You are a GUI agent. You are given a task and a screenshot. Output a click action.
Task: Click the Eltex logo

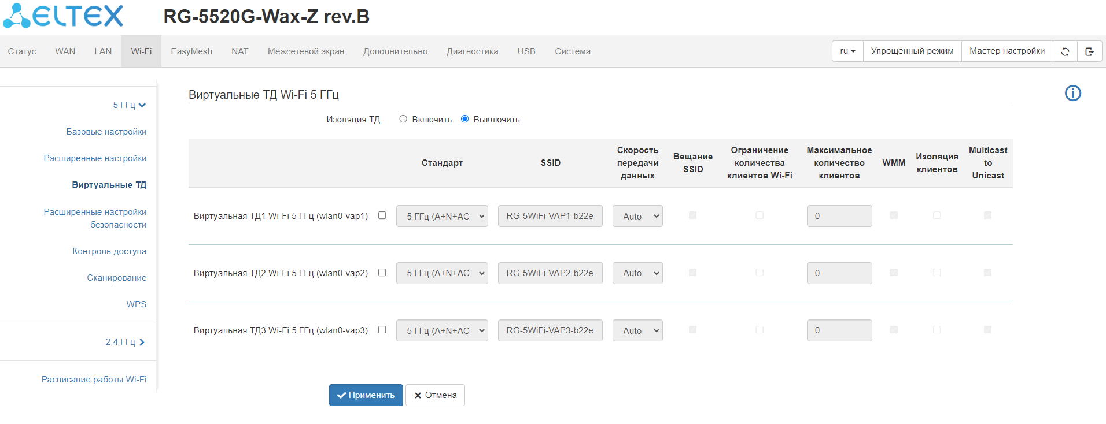64,16
